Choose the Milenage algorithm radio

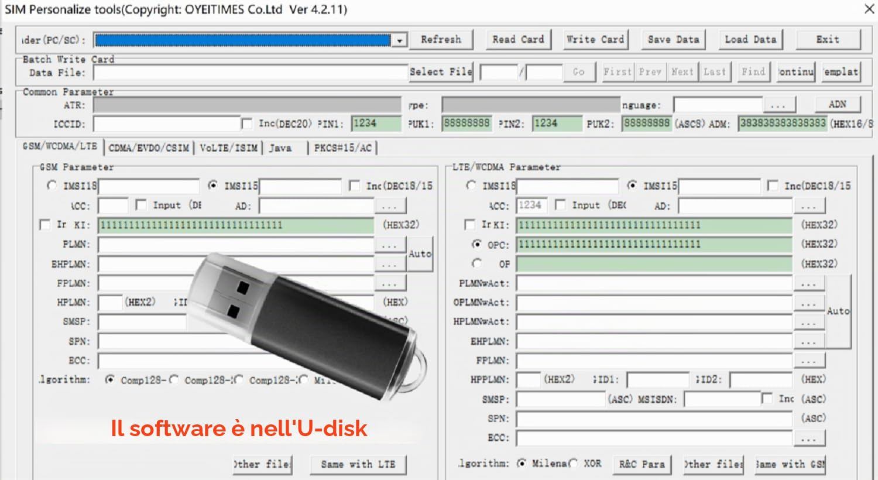point(522,463)
